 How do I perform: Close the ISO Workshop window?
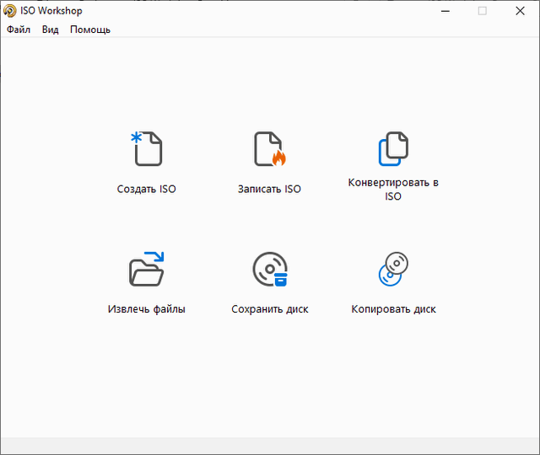[521, 11]
